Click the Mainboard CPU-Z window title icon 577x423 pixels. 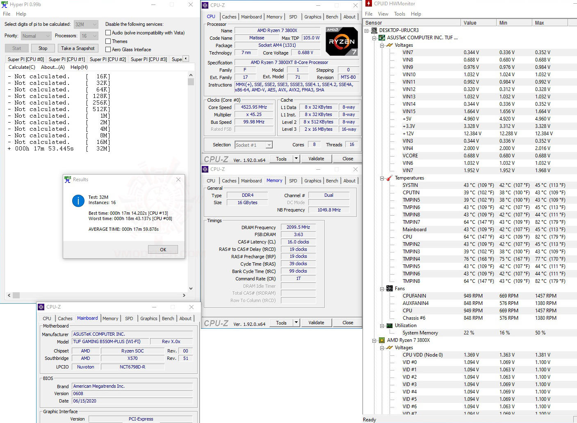click(41, 307)
